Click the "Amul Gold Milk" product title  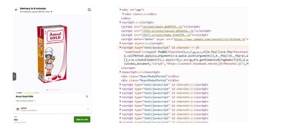(24, 97)
